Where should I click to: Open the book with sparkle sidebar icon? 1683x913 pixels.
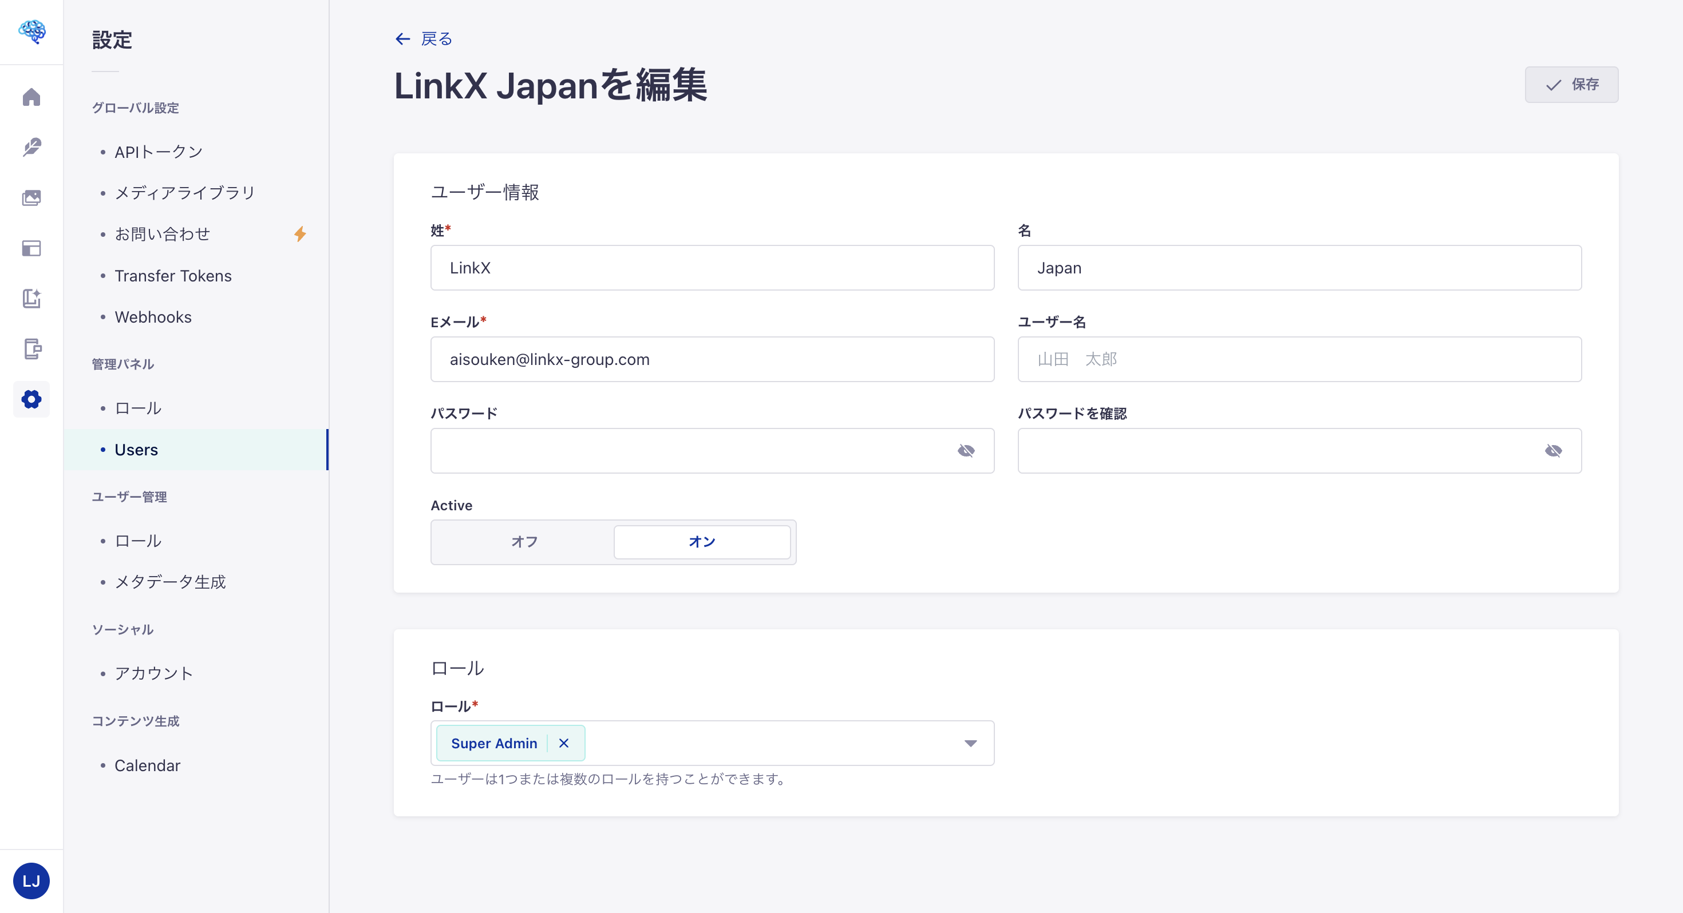tap(31, 299)
